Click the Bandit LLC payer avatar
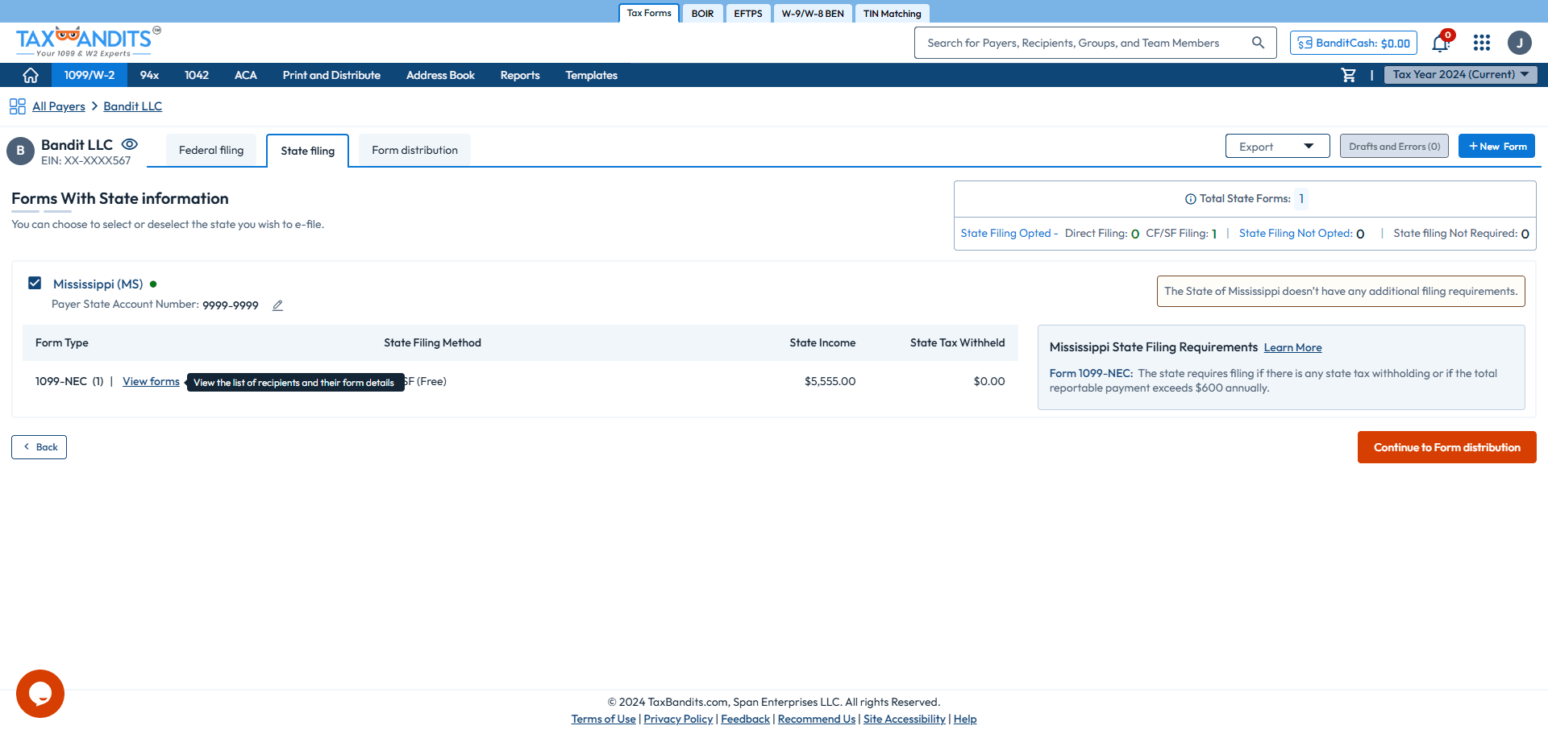 coord(20,151)
